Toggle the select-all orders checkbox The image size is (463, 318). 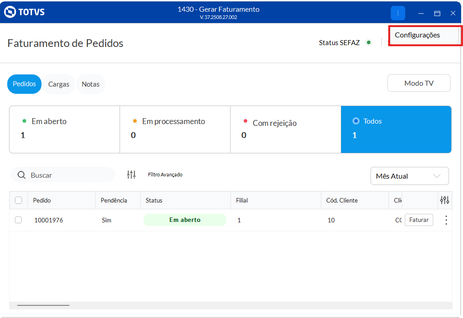19,200
